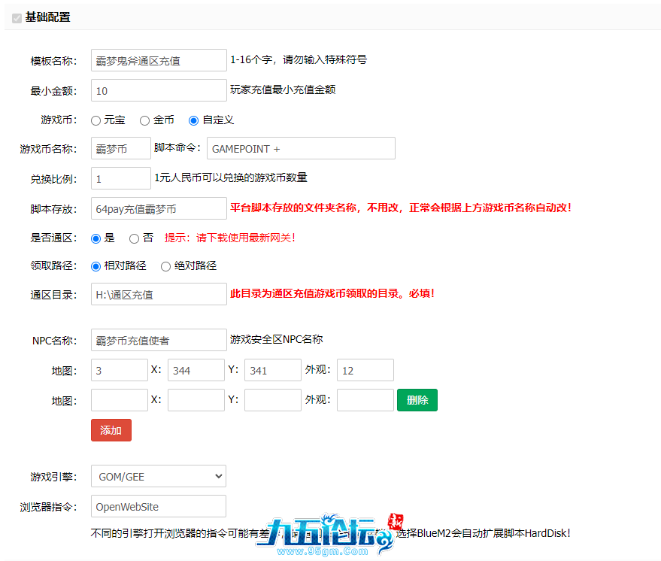This screenshot has width=661, height=561.
Task: Select the 元宝 currency radio button
Action: click(96, 120)
